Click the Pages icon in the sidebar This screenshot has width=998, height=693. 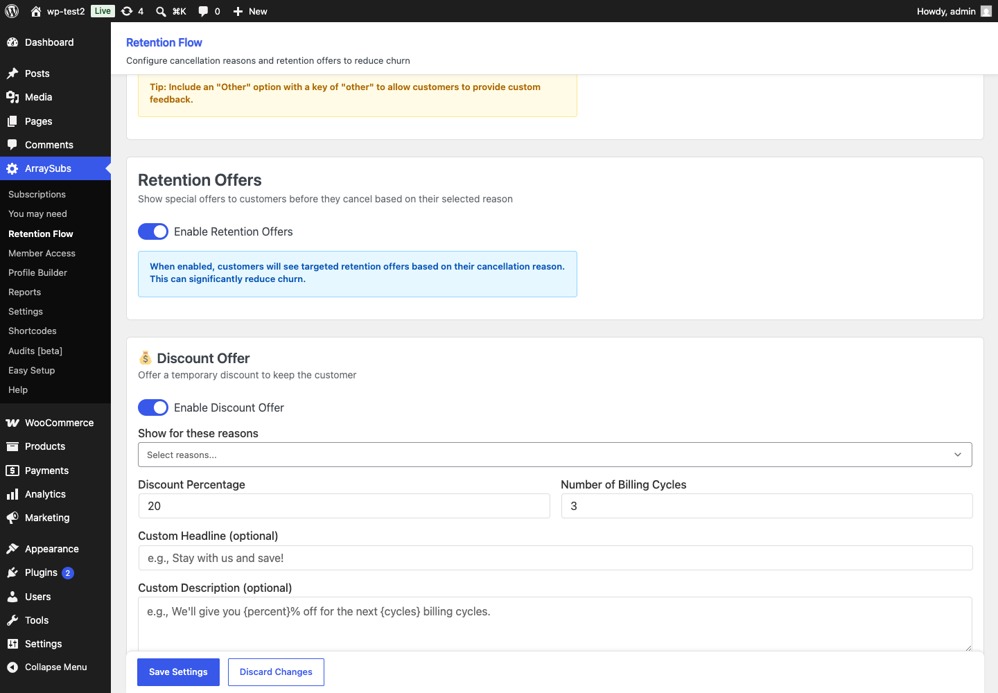pos(12,121)
